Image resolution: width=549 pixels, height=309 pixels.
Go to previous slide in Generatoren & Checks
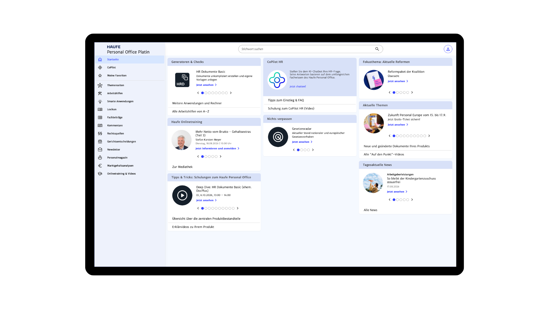pos(198,93)
